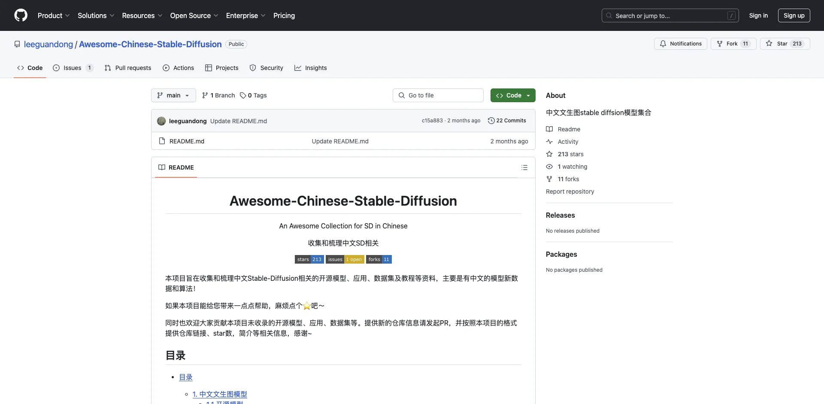Click the Search or jump to field
This screenshot has width=824, height=404.
(670, 15)
